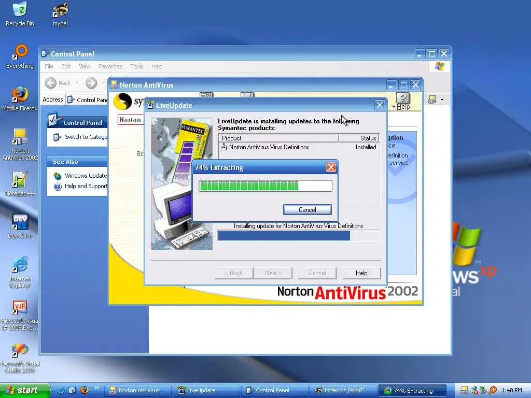Click the Norton AntiVirus question mark help icon
This screenshot has width=531, height=398.
coord(402,98)
